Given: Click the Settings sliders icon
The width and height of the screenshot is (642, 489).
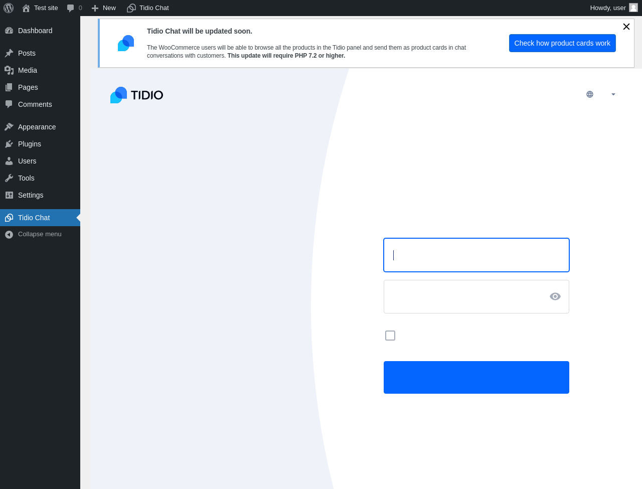Looking at the screenshot, I should click(x=9, y=195).
